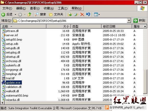Select the watermark50.bmp image icon
Image resolution: width=148 pixels, height=111 pixels.
(x=4, y=96)
